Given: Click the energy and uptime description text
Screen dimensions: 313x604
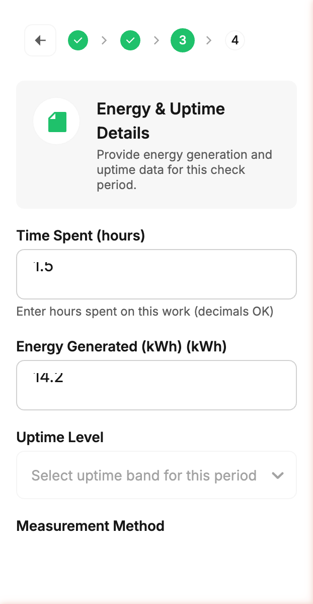Looking at the screenshot, I should [184, 169].
